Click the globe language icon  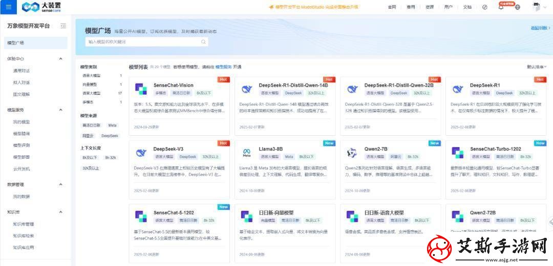tap(517, 7)
